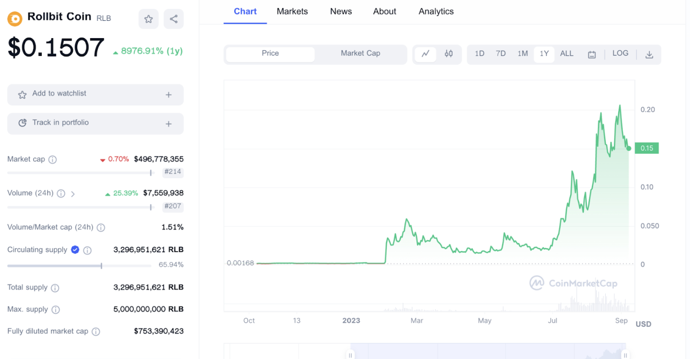690x359 pixels.
Task: Click the #214 market cap rank badge
Action: tap(173, 172)
